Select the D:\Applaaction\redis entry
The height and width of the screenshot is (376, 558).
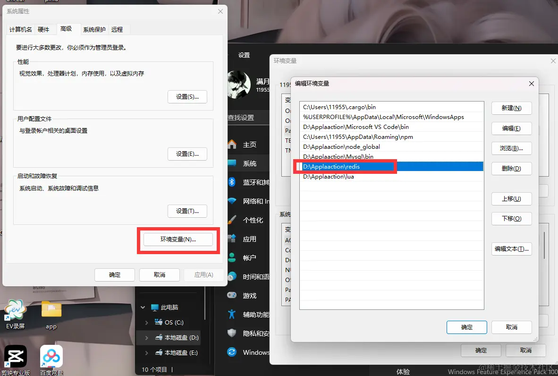pyautogui.click(x=391, y=167)
